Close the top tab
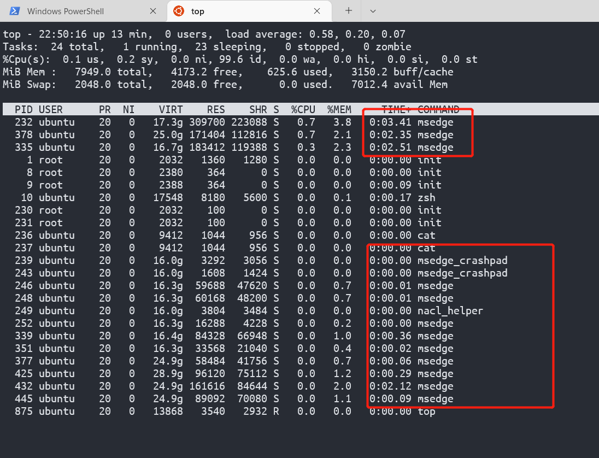The width and height of the screenshot is (599, 458). coord(318,10)
